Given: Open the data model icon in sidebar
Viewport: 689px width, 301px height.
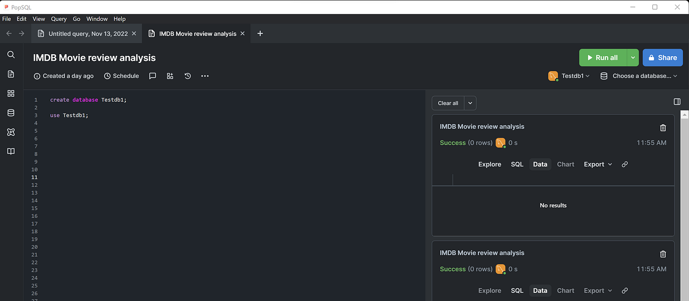Looking at the screenshot, I should [x=11, y=132].
